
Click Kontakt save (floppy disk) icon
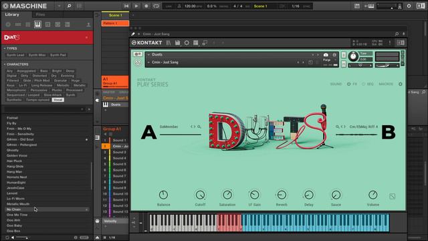(177, 43)
